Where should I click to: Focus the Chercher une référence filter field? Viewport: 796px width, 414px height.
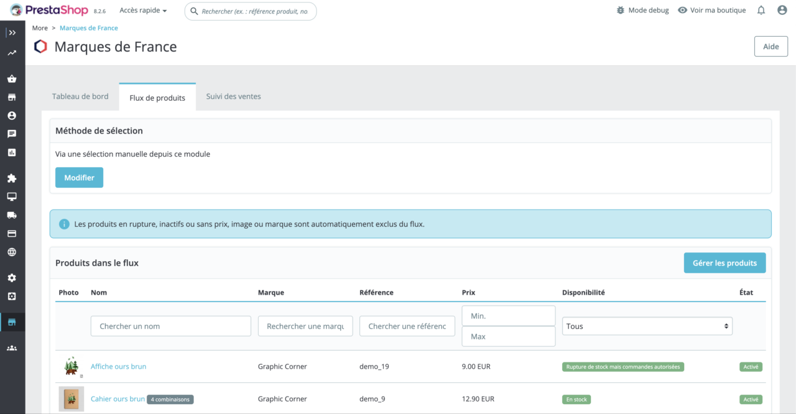(407, 326)
